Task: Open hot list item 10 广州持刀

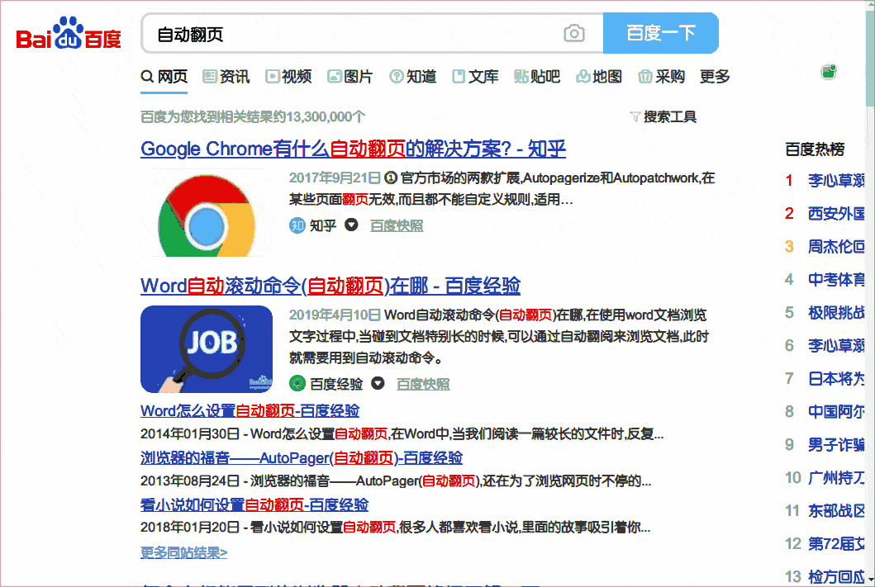Action: [836, 478]
